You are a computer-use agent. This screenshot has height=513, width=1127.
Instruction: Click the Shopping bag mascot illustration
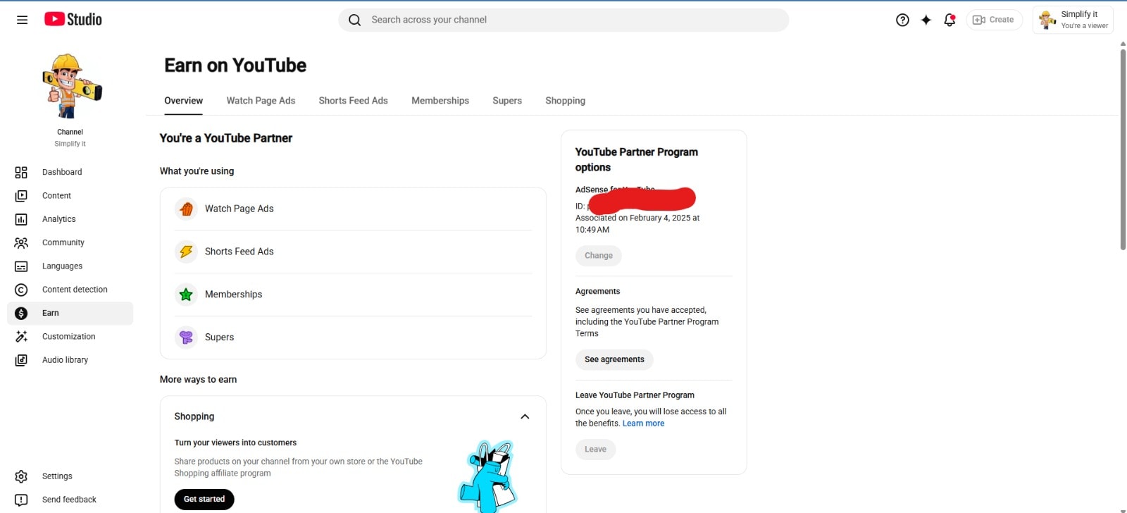(x=487, y=476)
